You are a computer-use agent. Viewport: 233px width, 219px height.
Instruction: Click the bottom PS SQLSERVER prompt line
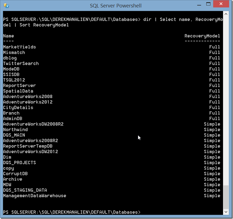point(72,212)
